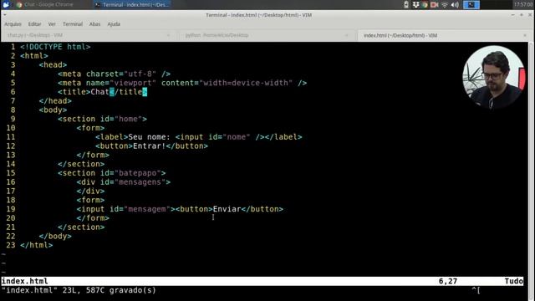Click the div id="mensagens" line
This screenshot has width=535, height=301.
tap(124, 182)
